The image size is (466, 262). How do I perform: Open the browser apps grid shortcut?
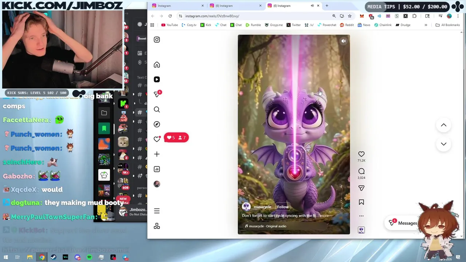(152, 25)
